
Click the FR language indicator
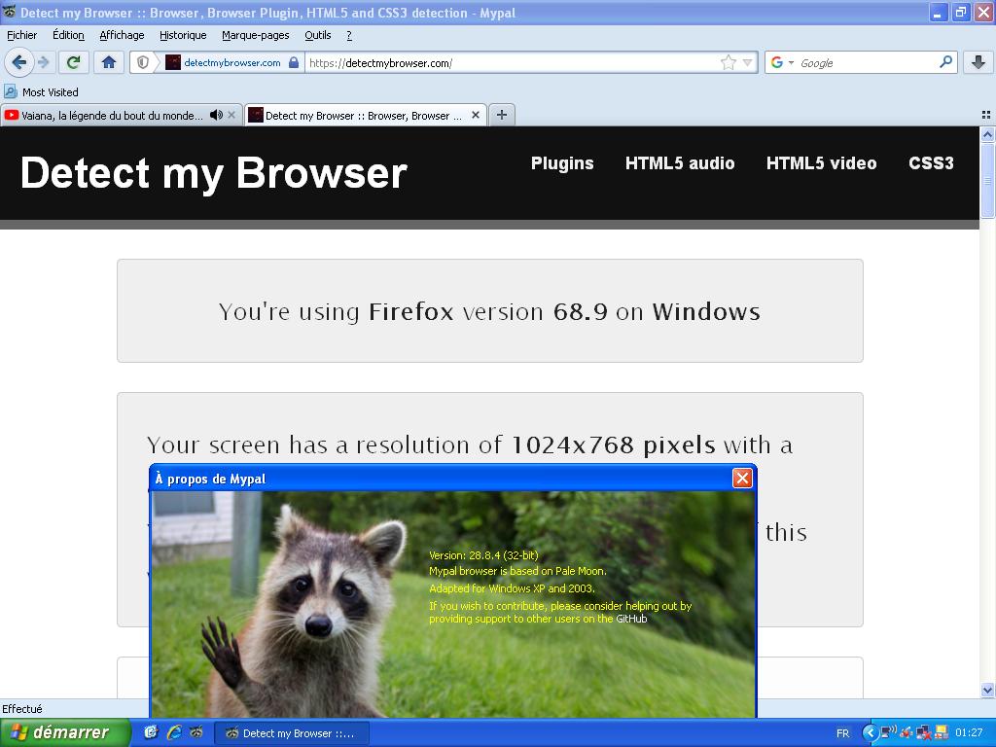point(842,733)
